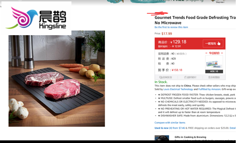Image resolution: width=236 pixels, height=143 pixels.
Task: Click the Kingsline bird logo
Action: point(21,18)
